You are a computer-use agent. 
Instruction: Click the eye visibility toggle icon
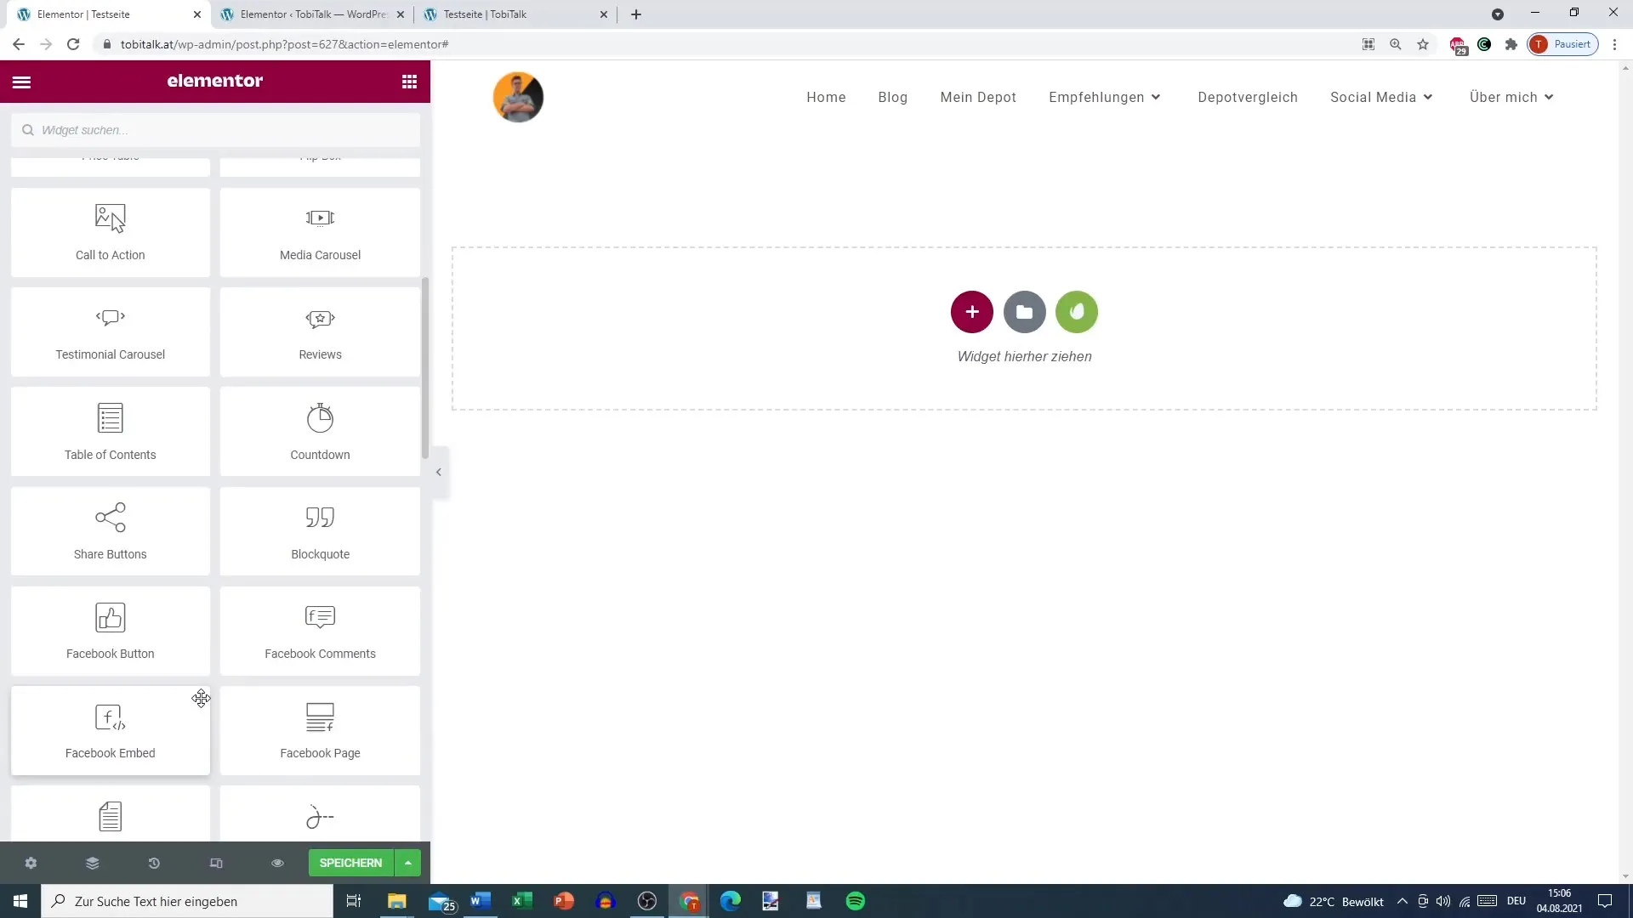tap(278, 863)
